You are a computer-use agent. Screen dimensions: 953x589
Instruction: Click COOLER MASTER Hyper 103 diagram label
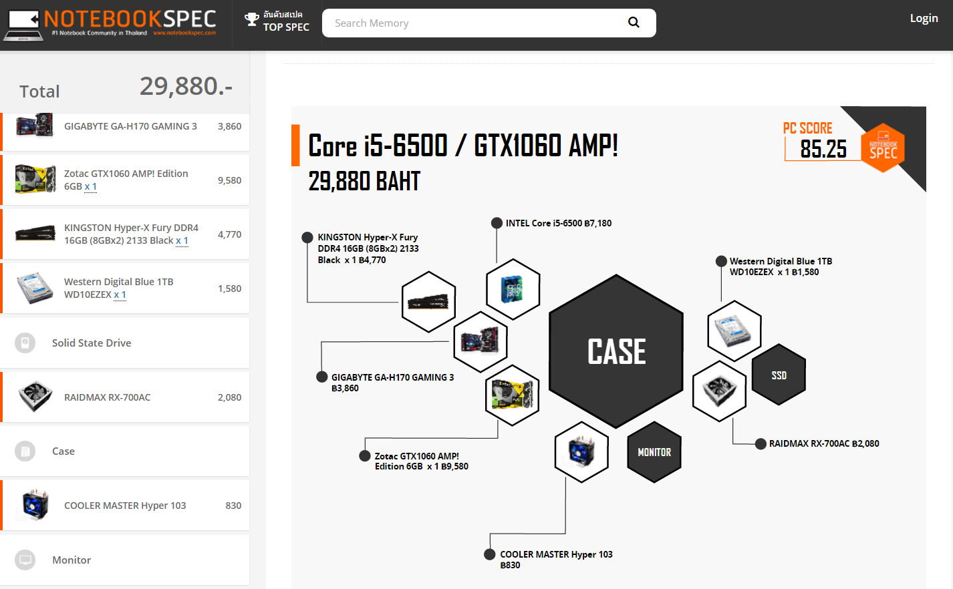[x=556, y=560]
